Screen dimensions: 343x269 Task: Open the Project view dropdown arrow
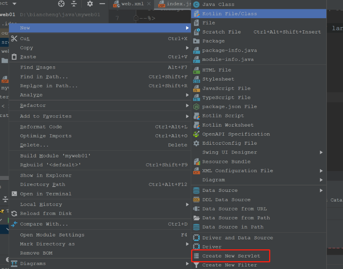(14, 4)
